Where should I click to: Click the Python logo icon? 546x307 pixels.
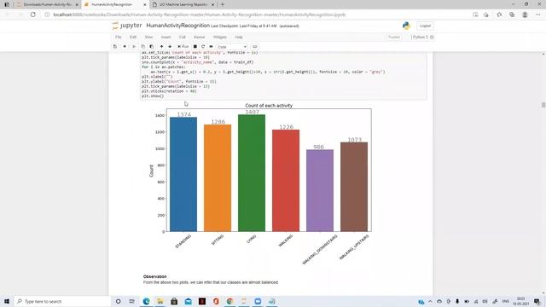point(406,26)
